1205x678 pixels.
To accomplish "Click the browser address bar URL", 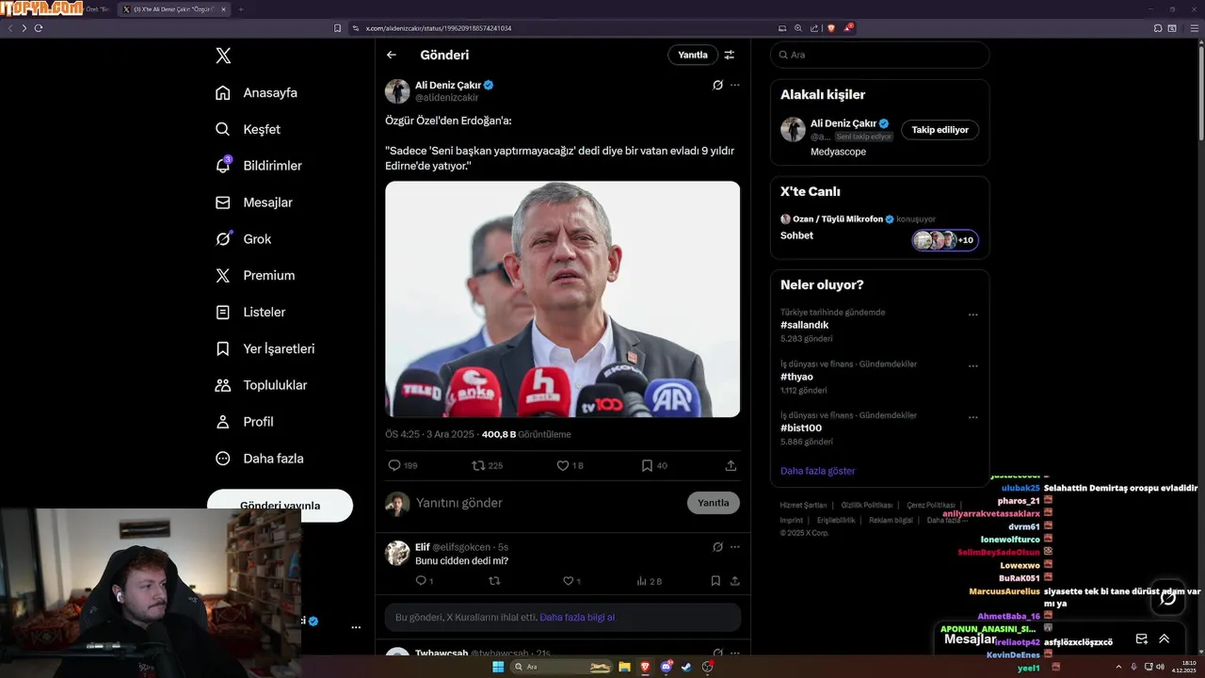I will (x=439, y=28).
